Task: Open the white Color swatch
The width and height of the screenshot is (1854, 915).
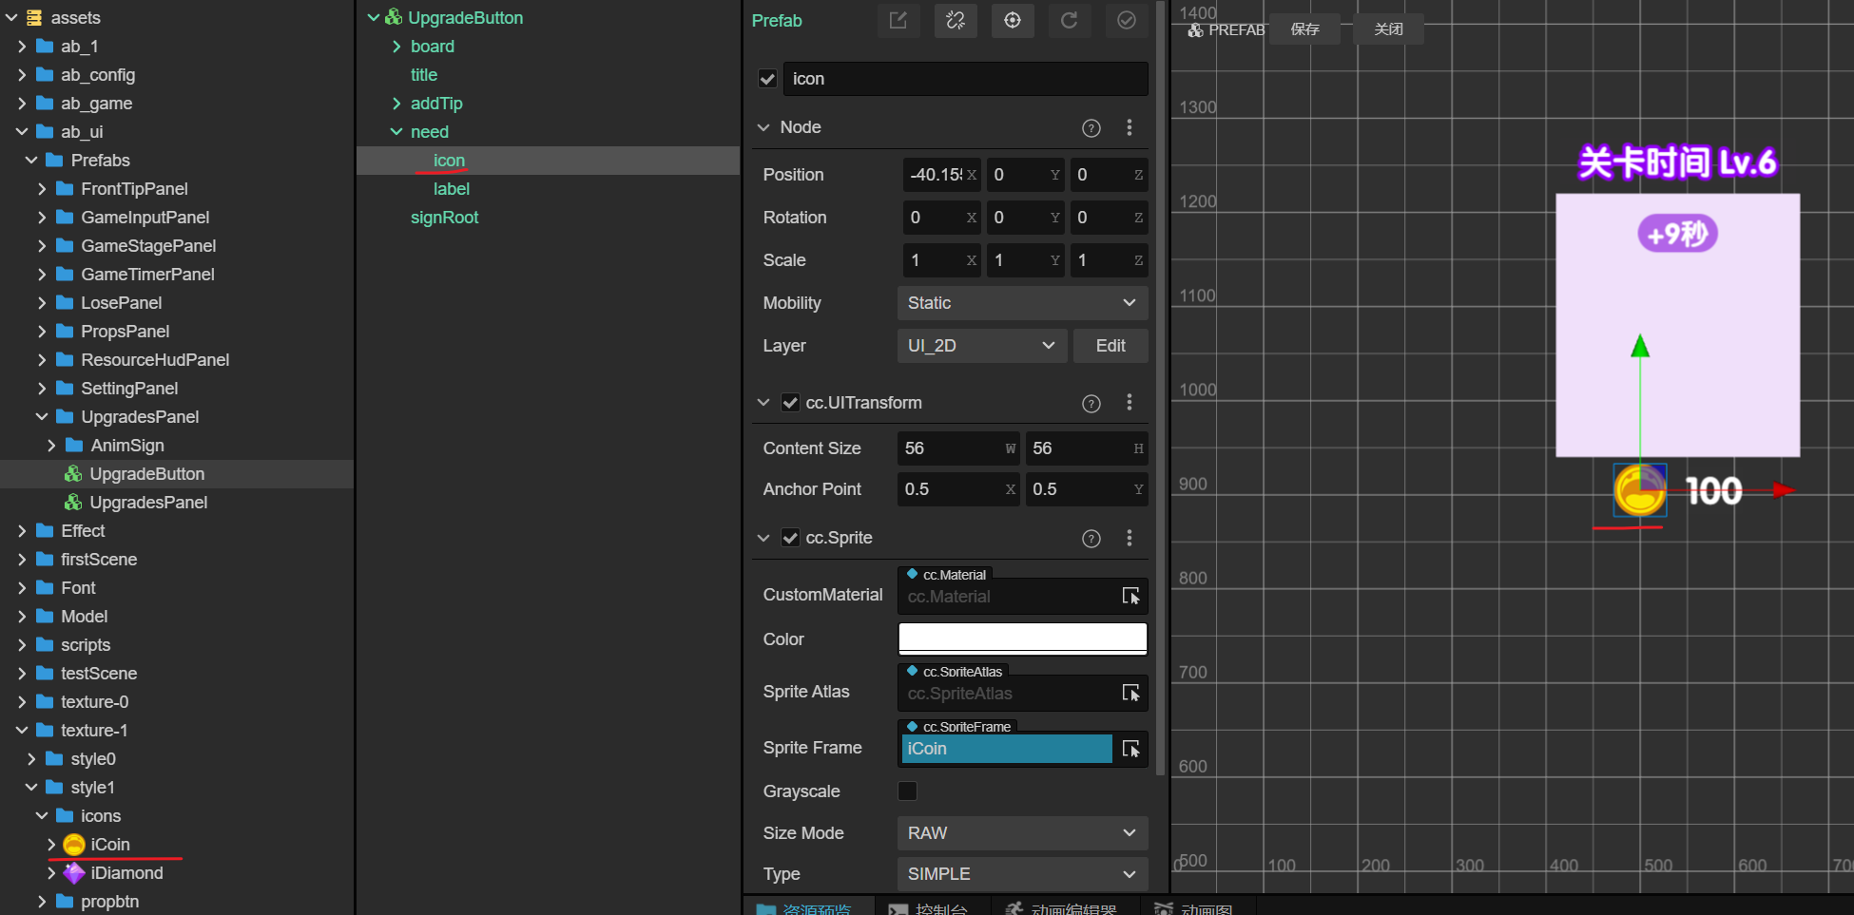Action: [x=1022, y=639]
